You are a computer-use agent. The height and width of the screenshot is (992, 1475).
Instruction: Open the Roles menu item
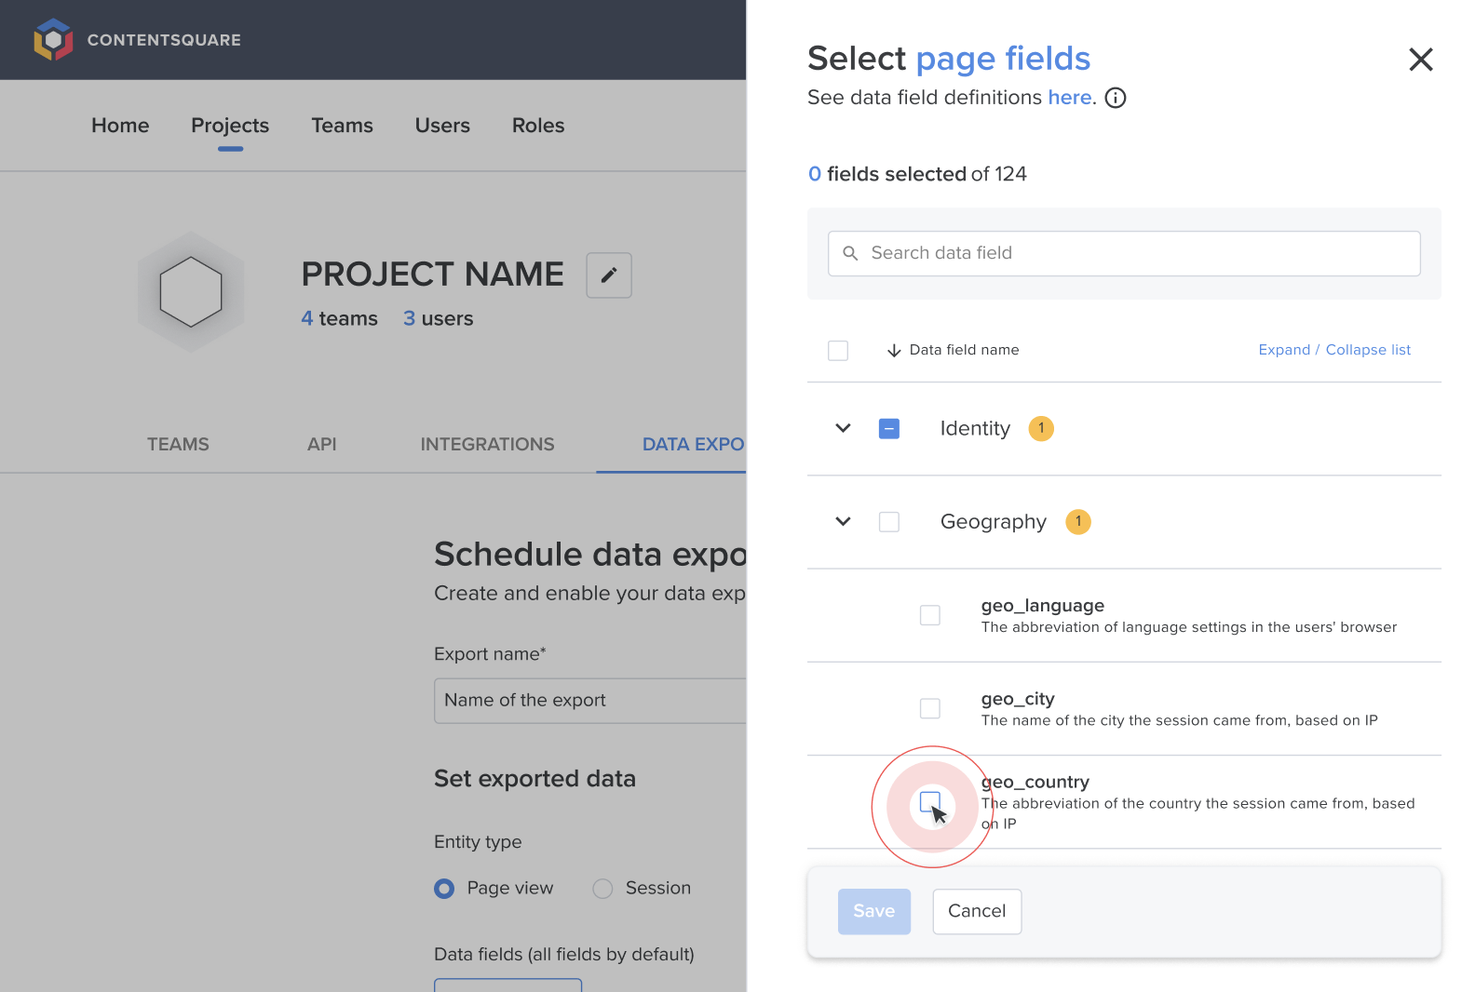coord(538,126)
